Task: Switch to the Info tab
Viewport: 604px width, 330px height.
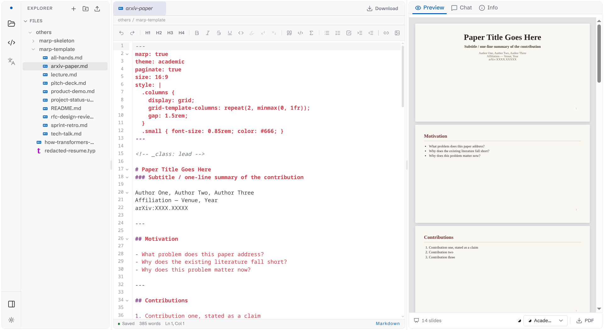Action: click(488, 8)
